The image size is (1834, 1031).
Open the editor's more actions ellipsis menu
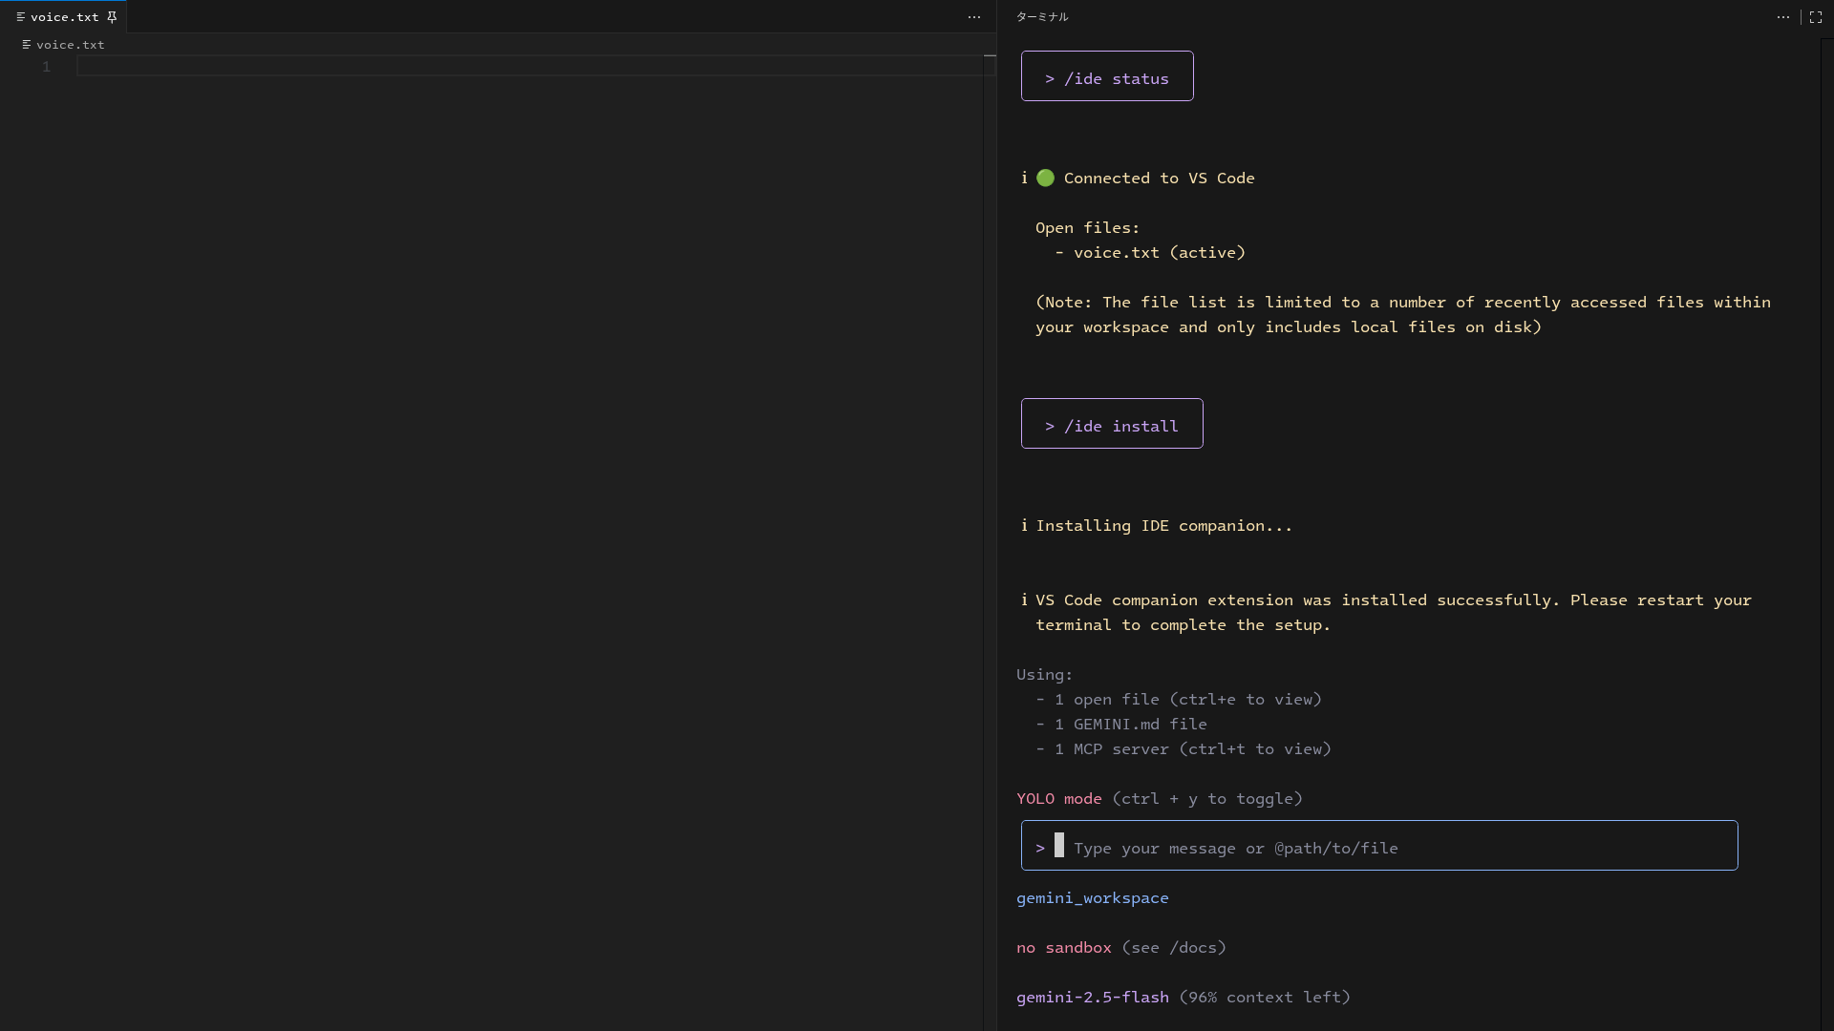[974, 17]
